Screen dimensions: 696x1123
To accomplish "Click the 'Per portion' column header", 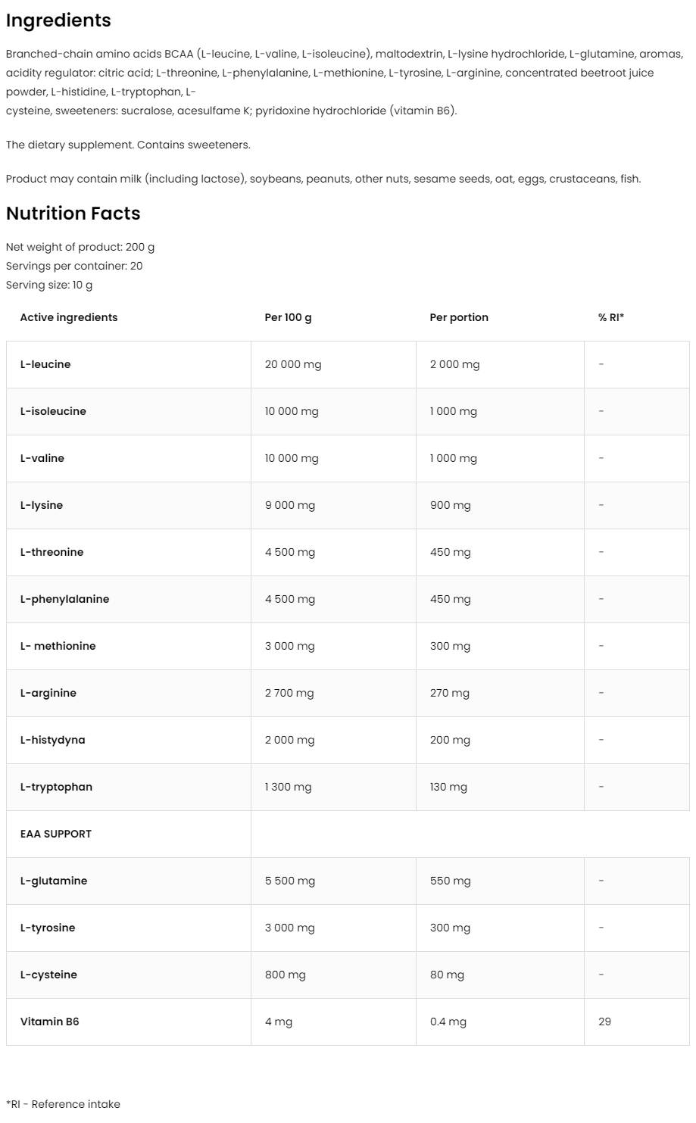I will (459, 317).
